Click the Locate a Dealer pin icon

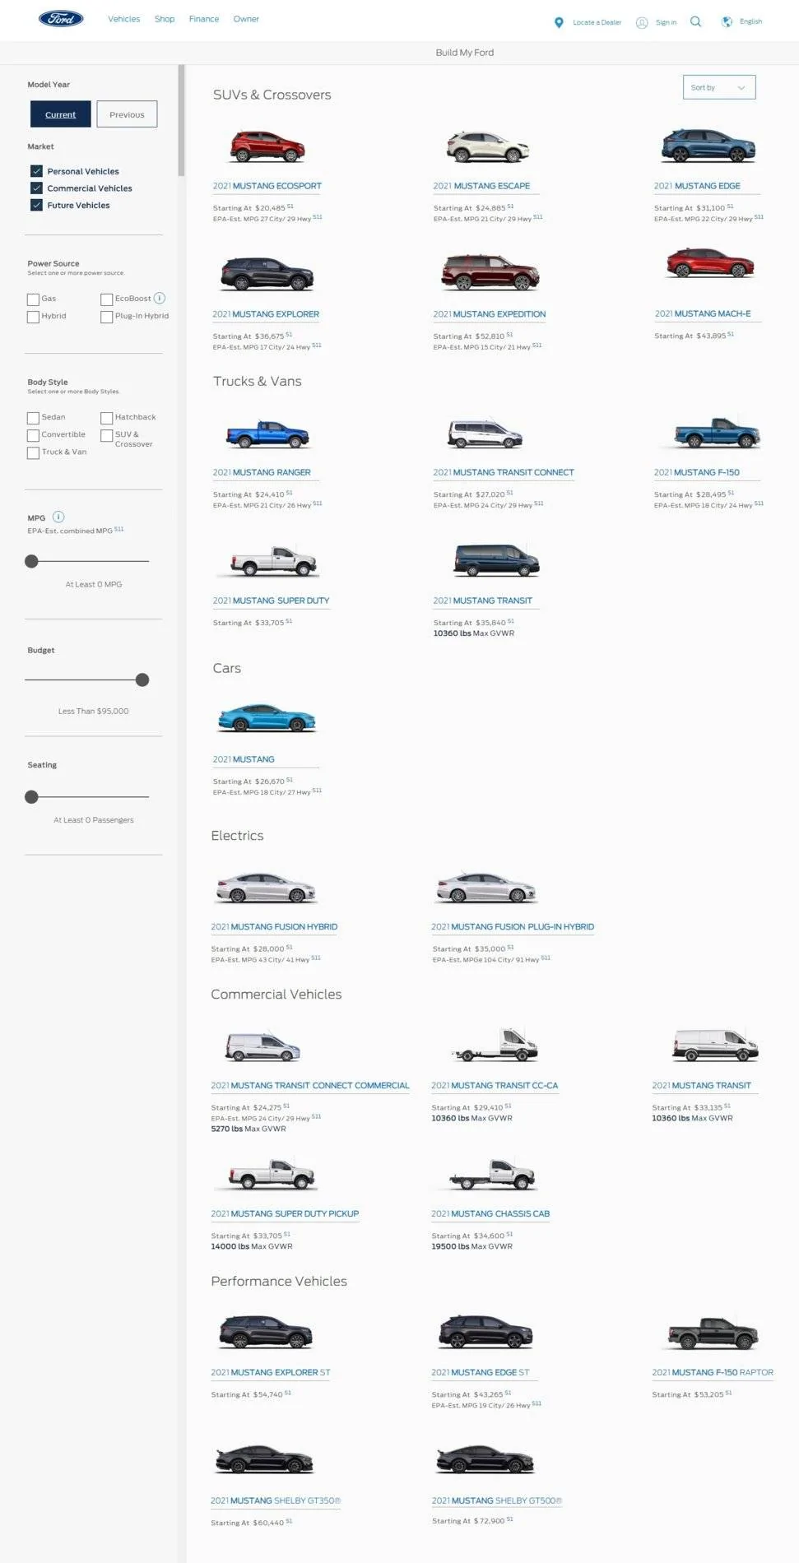[x=559, y=22]
